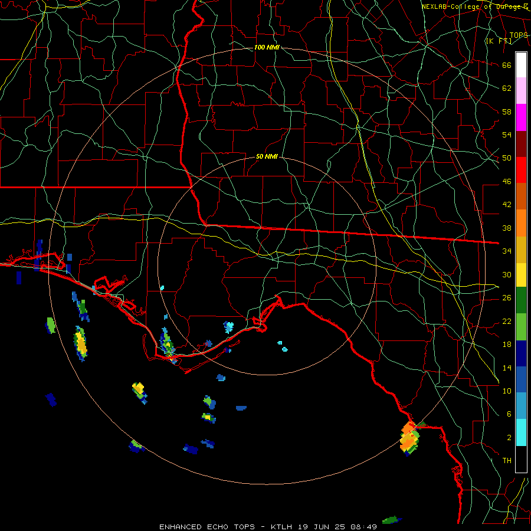This screenshot has width=531, height=531.
Task: Click the navy blue legend swatch
Action: pos(521,353)
